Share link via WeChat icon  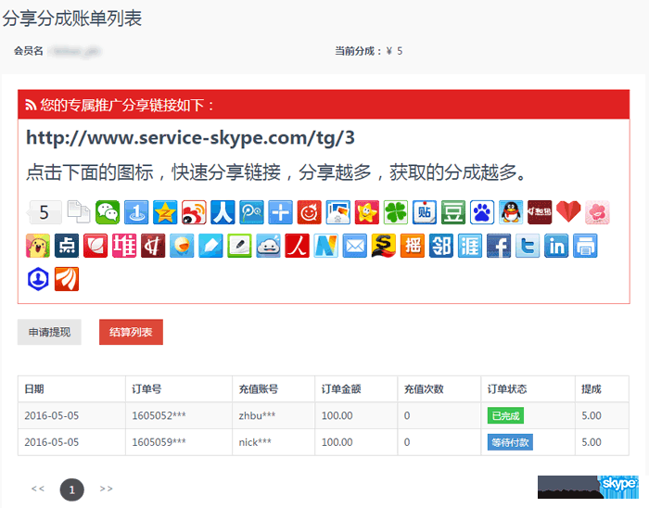108,212
